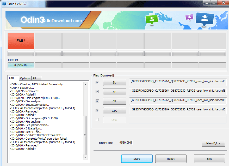This screenshot has width=229, height=166.
Task: Choose an AP firmware file
Action: point(115,92)
